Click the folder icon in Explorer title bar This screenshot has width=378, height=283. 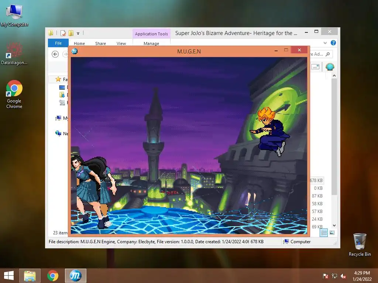pyautogui.click(x=51, y=33)
